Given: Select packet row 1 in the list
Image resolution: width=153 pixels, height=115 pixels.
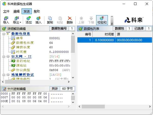Looking at the screenshot, I should pyautogui.click(x=115, y=40).
